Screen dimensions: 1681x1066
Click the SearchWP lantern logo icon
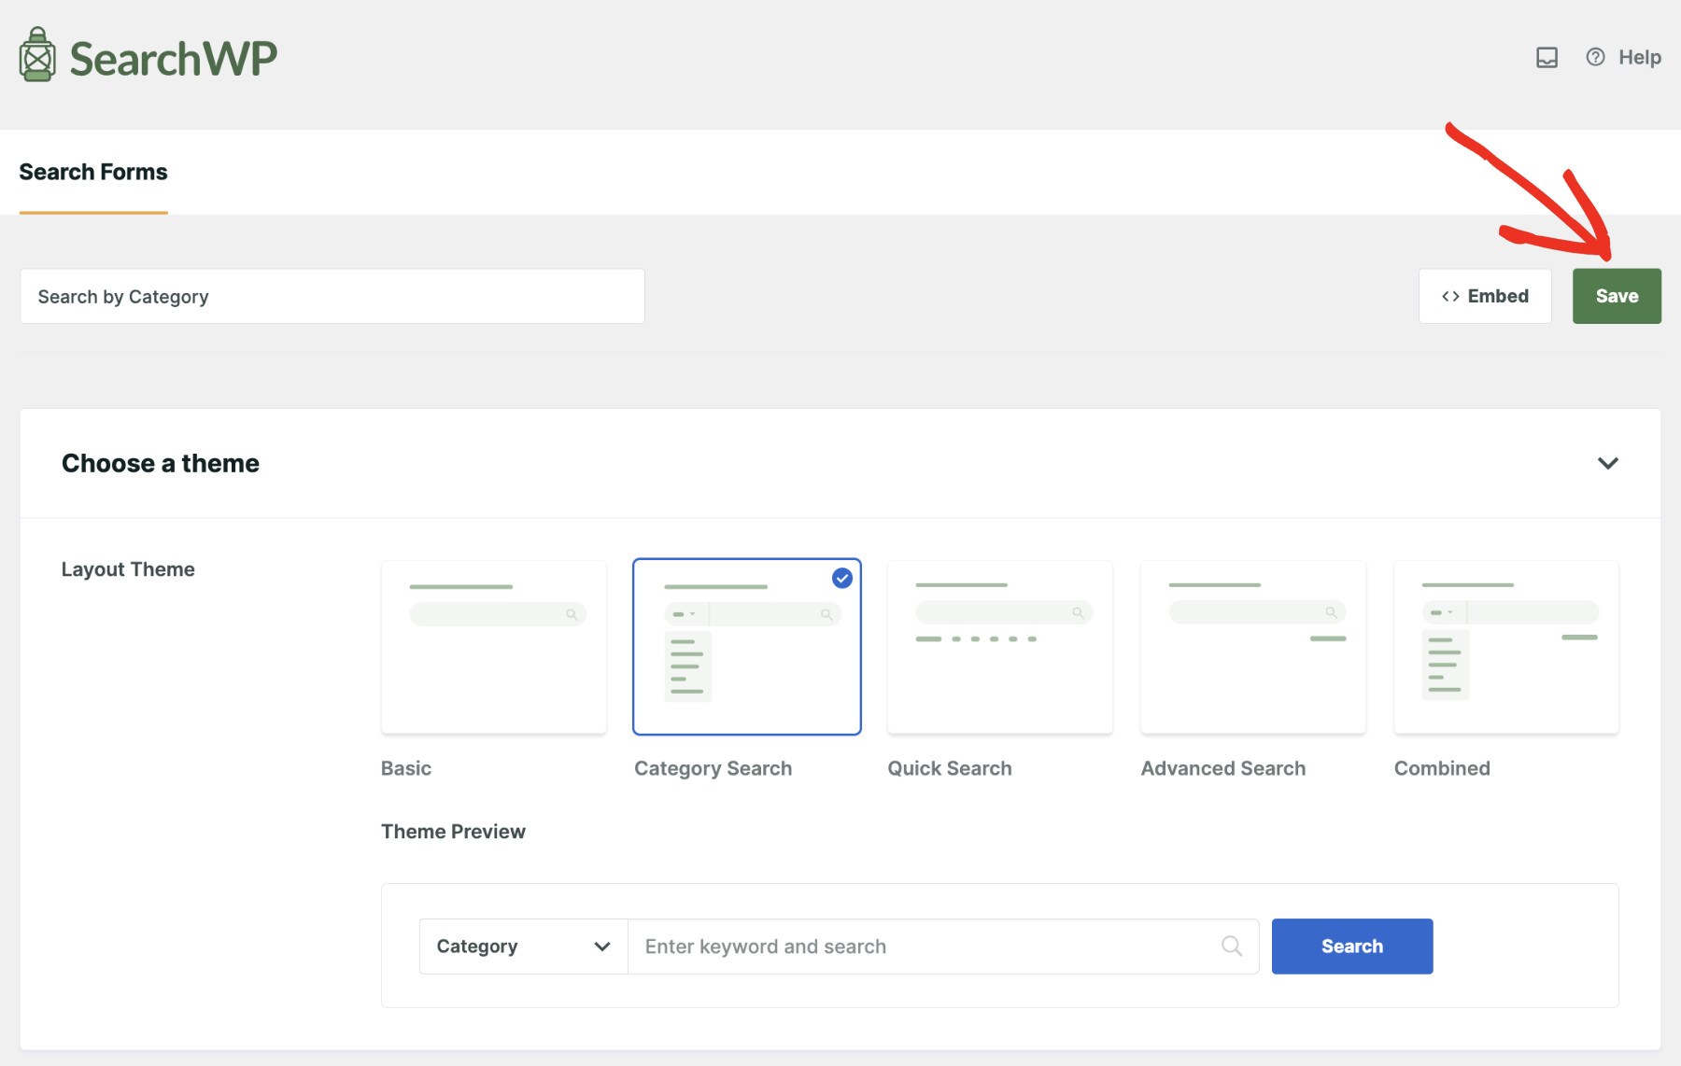[37, 54]
